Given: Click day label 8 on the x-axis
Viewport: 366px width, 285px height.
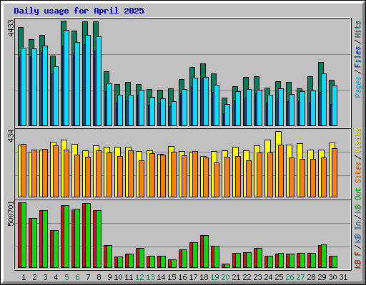Looking at the screenshot, I should tap(99, 277).
